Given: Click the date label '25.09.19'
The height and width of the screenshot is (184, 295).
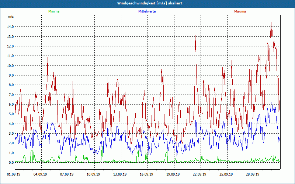Looking at the screenshot, I should pos(226,174).
